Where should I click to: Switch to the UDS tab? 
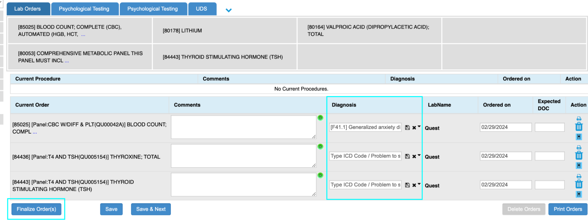coord(201,9)
